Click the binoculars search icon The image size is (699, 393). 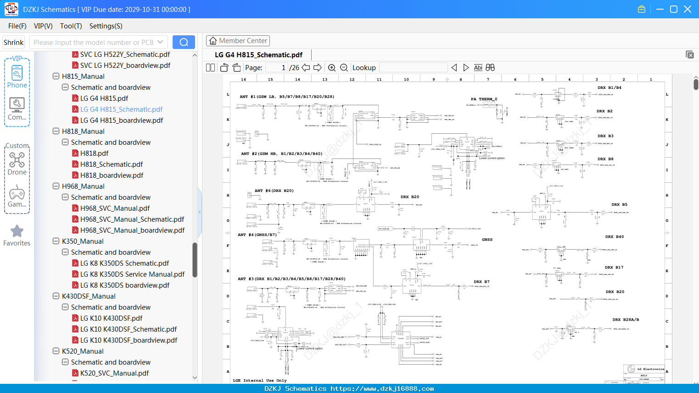(x=490, y=67)
